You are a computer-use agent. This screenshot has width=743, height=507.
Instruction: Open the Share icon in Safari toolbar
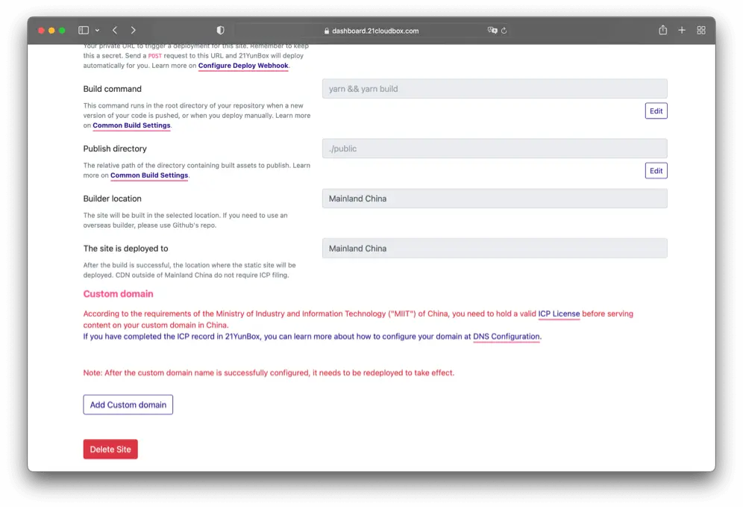point(662,31)
